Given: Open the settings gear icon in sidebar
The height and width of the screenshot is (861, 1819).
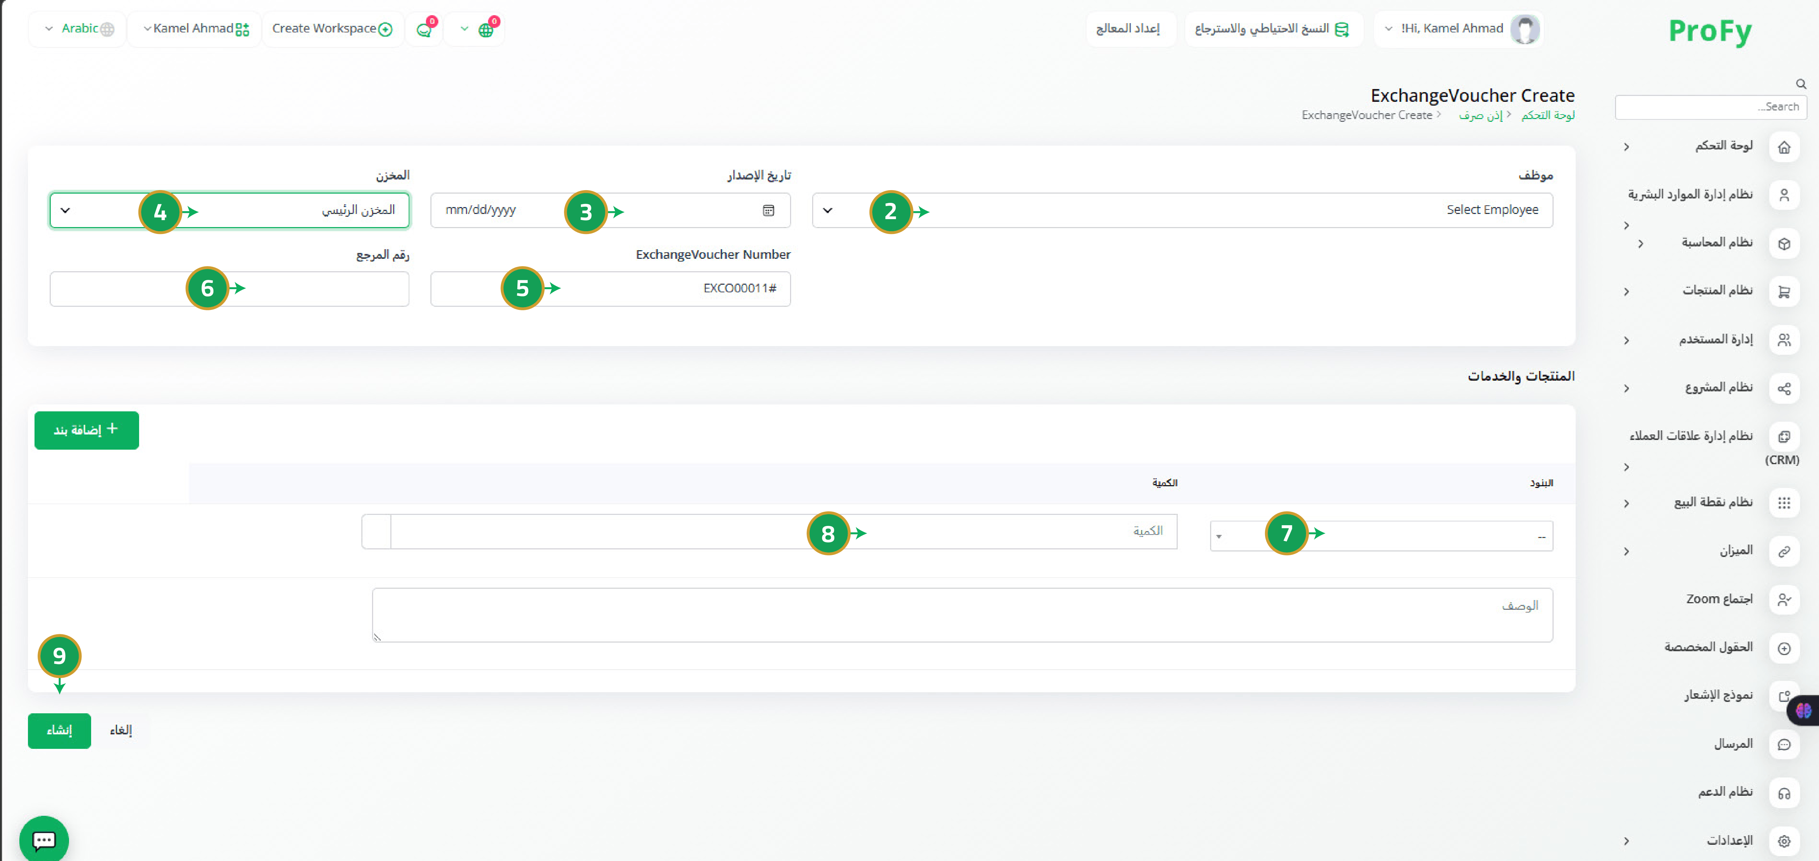Looking at the screenshot, I should (x=1784, y=841).
